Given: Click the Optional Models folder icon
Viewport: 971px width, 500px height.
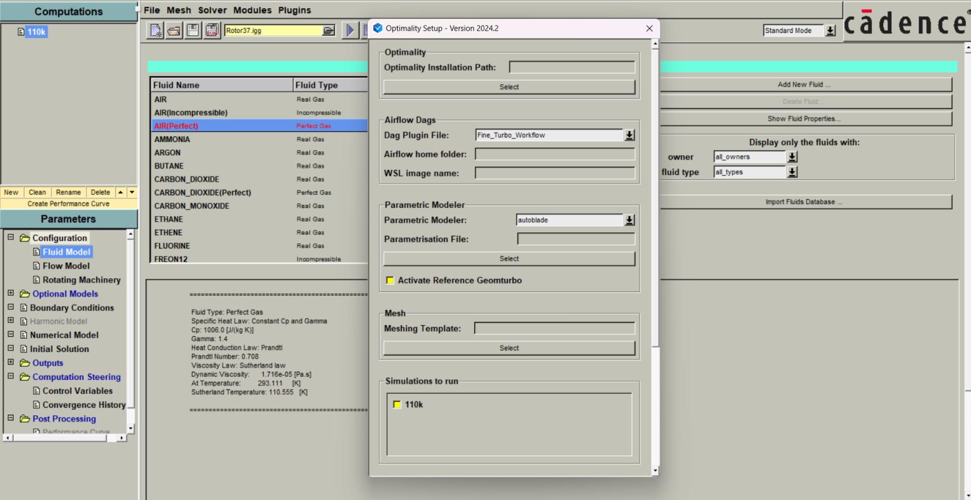Looking at the screenshot, I should click(x=25, y=294).
